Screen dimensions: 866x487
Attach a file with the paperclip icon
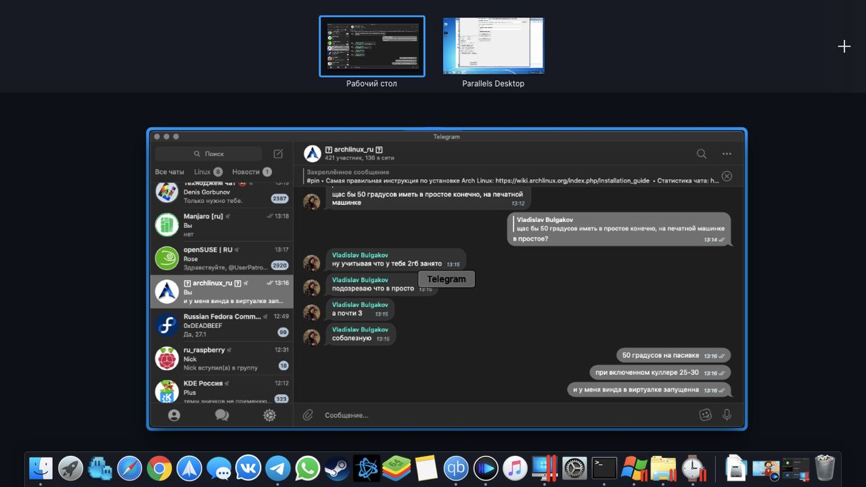pos(308,415)
